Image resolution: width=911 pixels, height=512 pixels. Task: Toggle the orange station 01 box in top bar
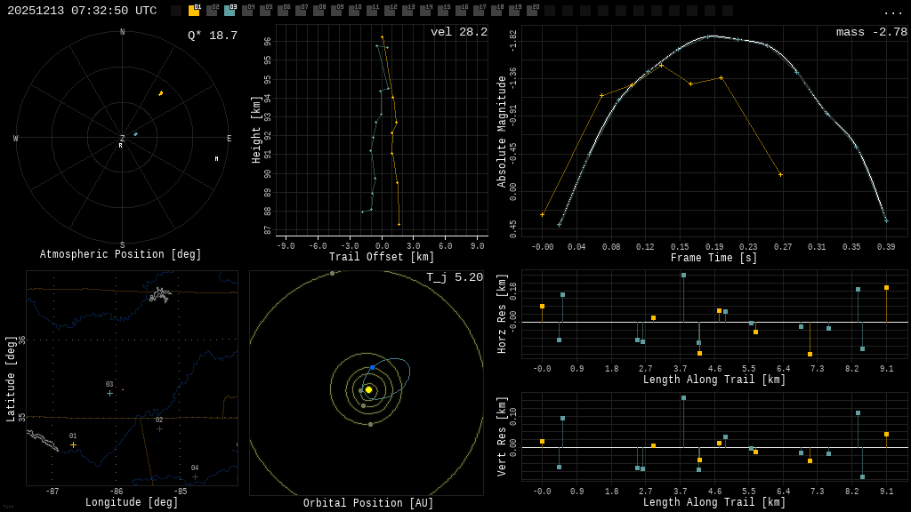tap(194, 11)
